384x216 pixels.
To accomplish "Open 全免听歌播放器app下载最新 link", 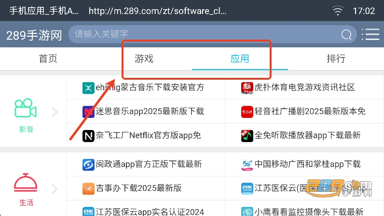I will pyautogui.click(x=308, y=135).
